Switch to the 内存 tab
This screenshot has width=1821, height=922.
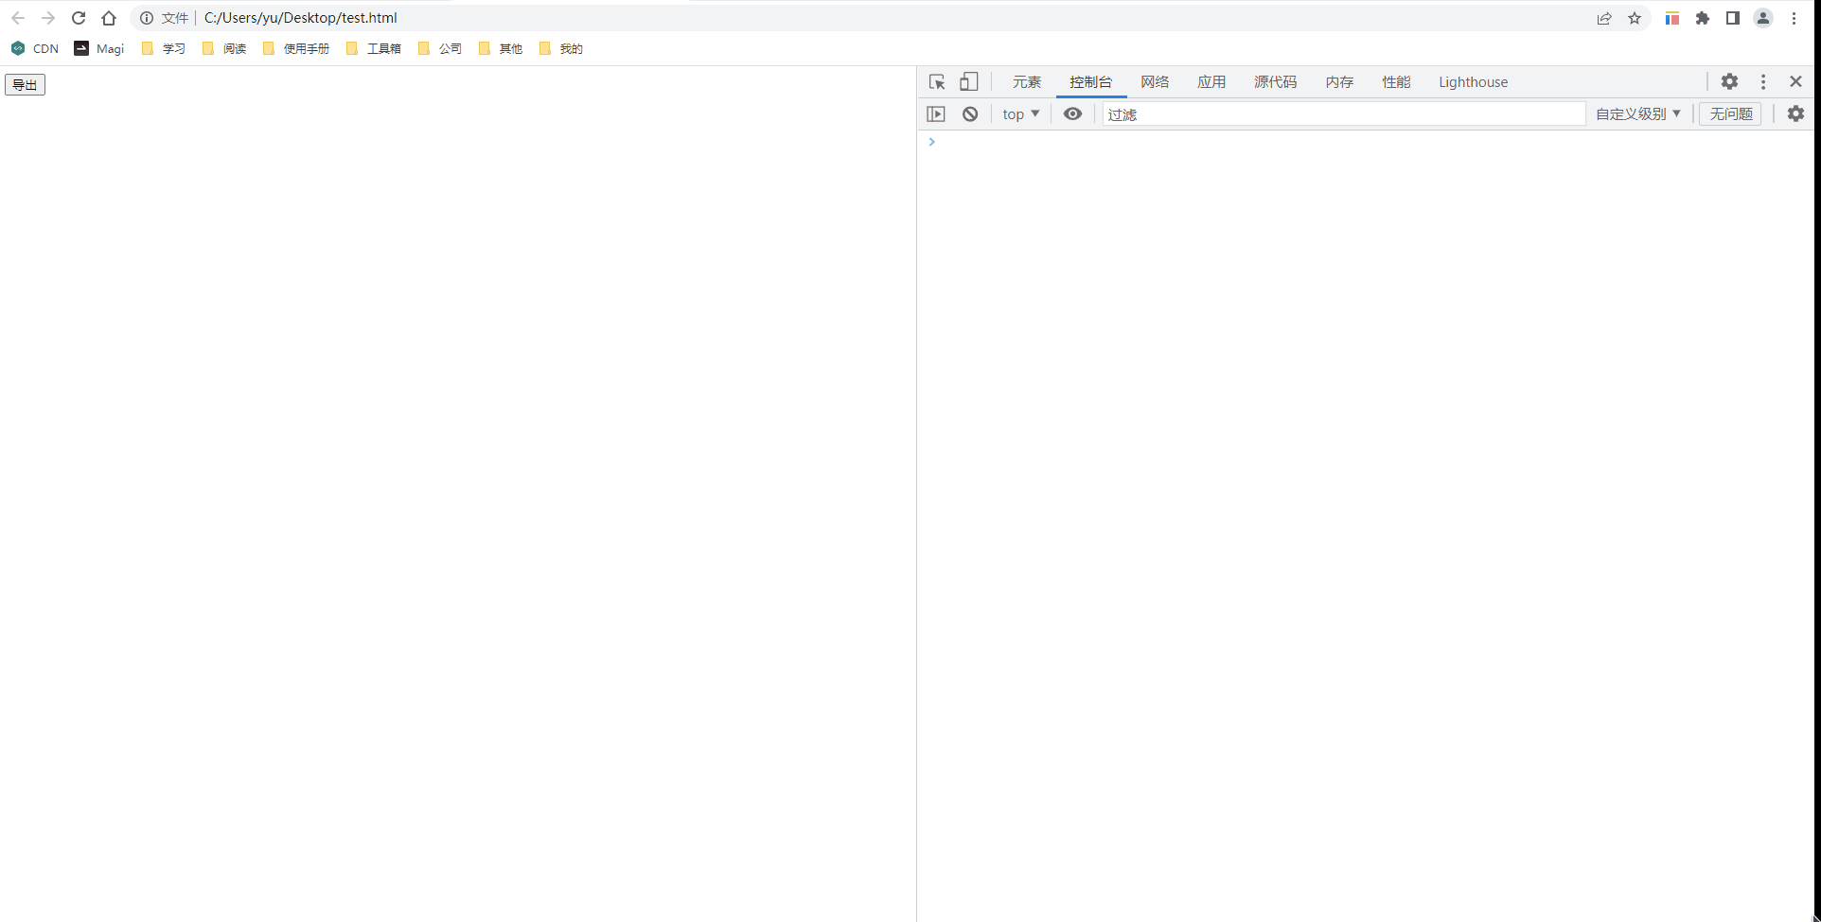coord(1339,82)
